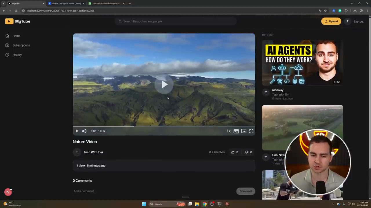Open the roadway video title link
371x208 pixels.
pos(278,90)
